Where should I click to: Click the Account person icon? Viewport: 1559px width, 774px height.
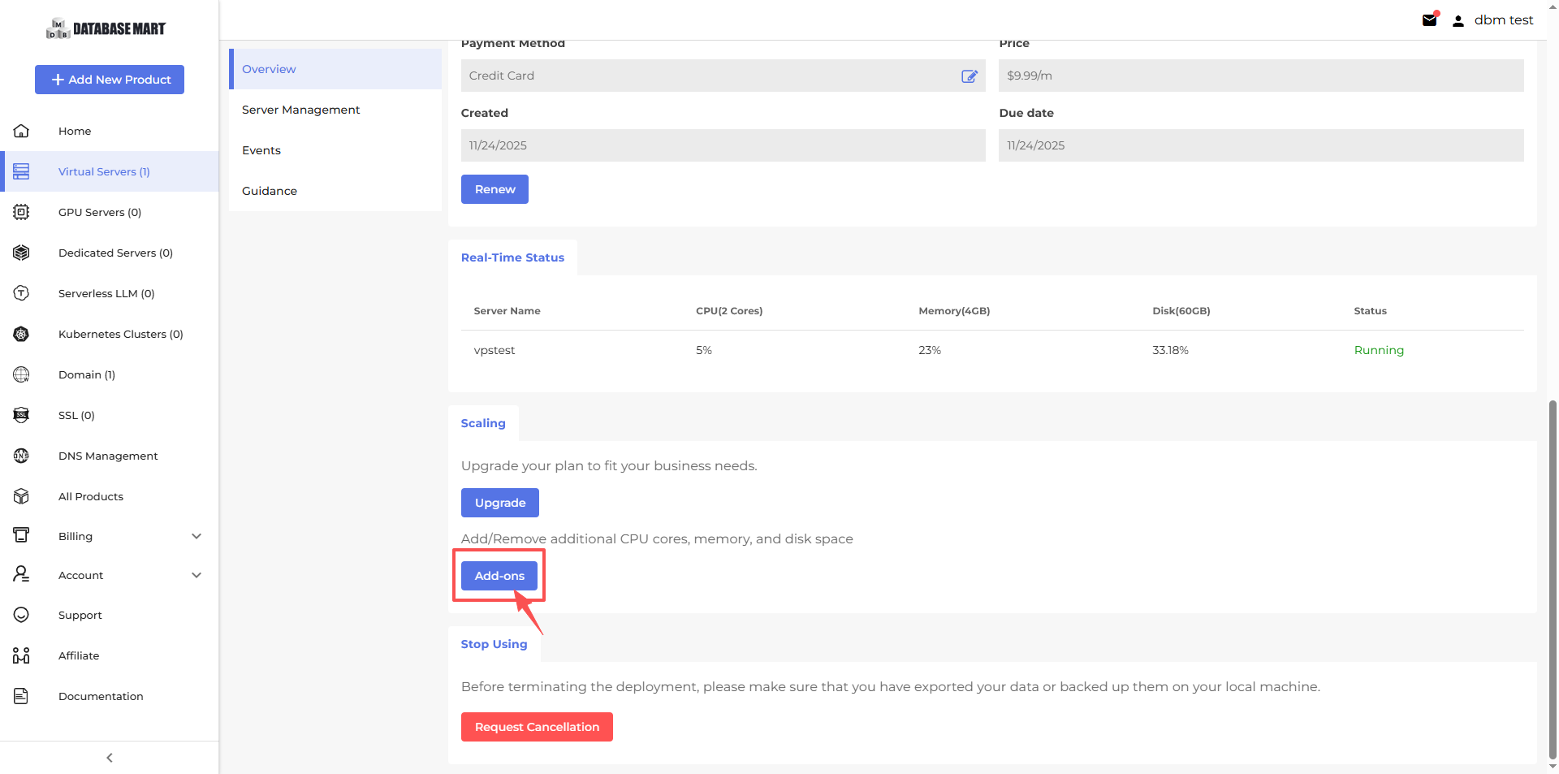21,574
